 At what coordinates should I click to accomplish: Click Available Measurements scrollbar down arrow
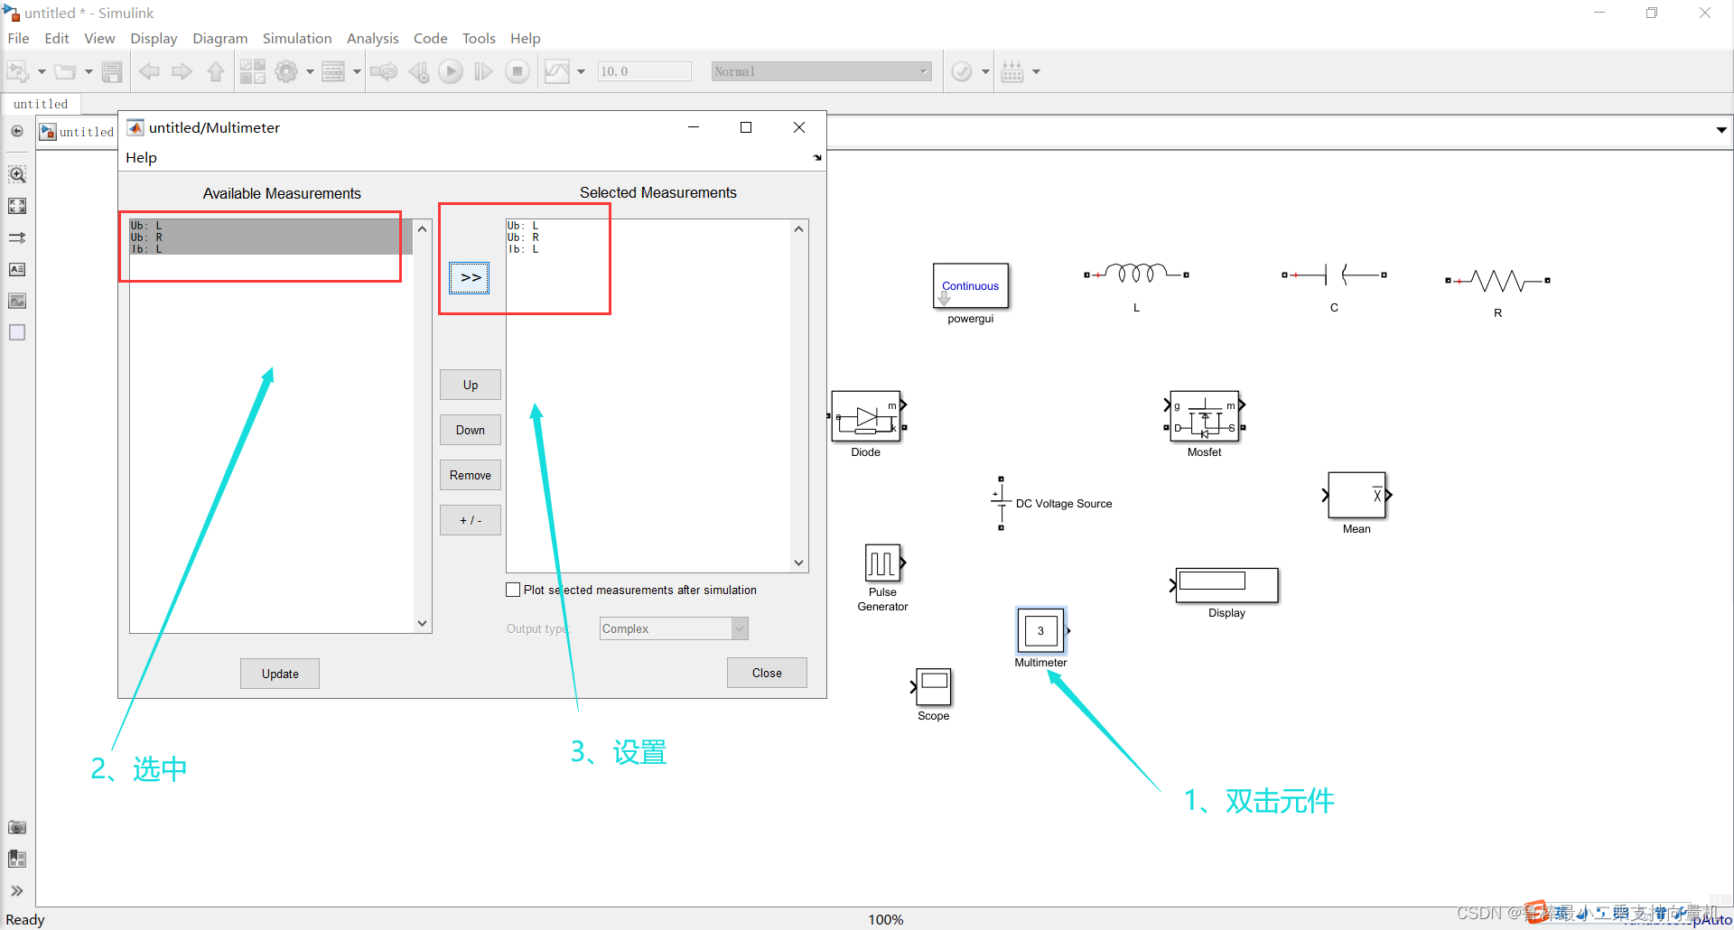tap(422, 623)
